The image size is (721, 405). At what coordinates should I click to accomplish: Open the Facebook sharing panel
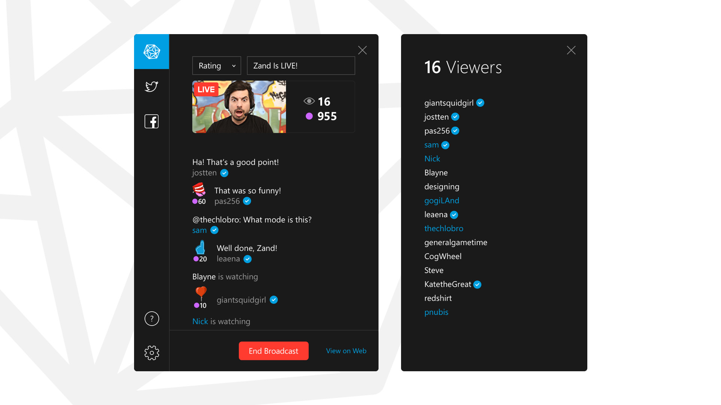tap(151, 121)
